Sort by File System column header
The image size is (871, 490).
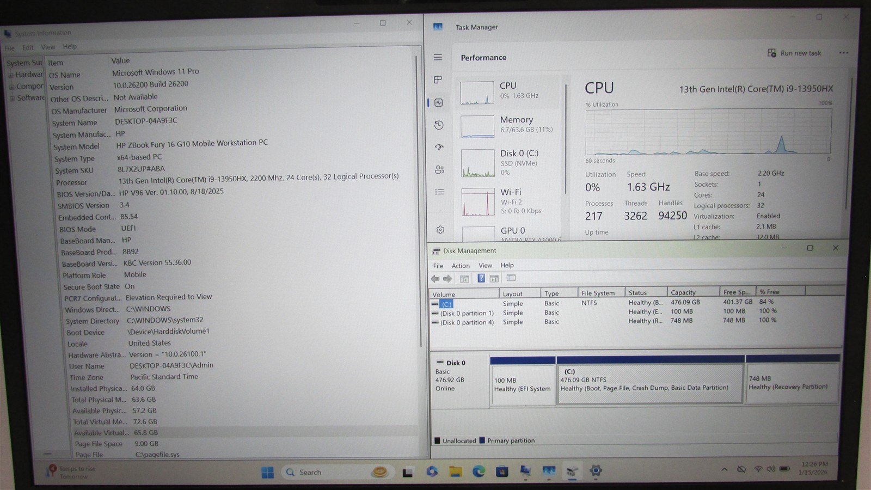[601, 293]
